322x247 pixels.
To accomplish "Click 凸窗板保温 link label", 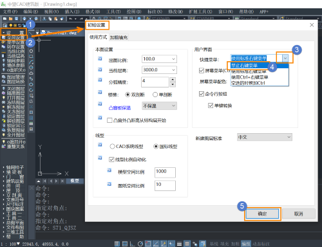I will coord(120,107).
